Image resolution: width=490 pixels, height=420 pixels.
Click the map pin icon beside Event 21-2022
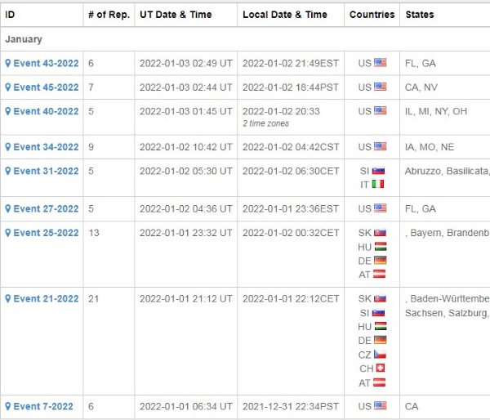[8, 299]
